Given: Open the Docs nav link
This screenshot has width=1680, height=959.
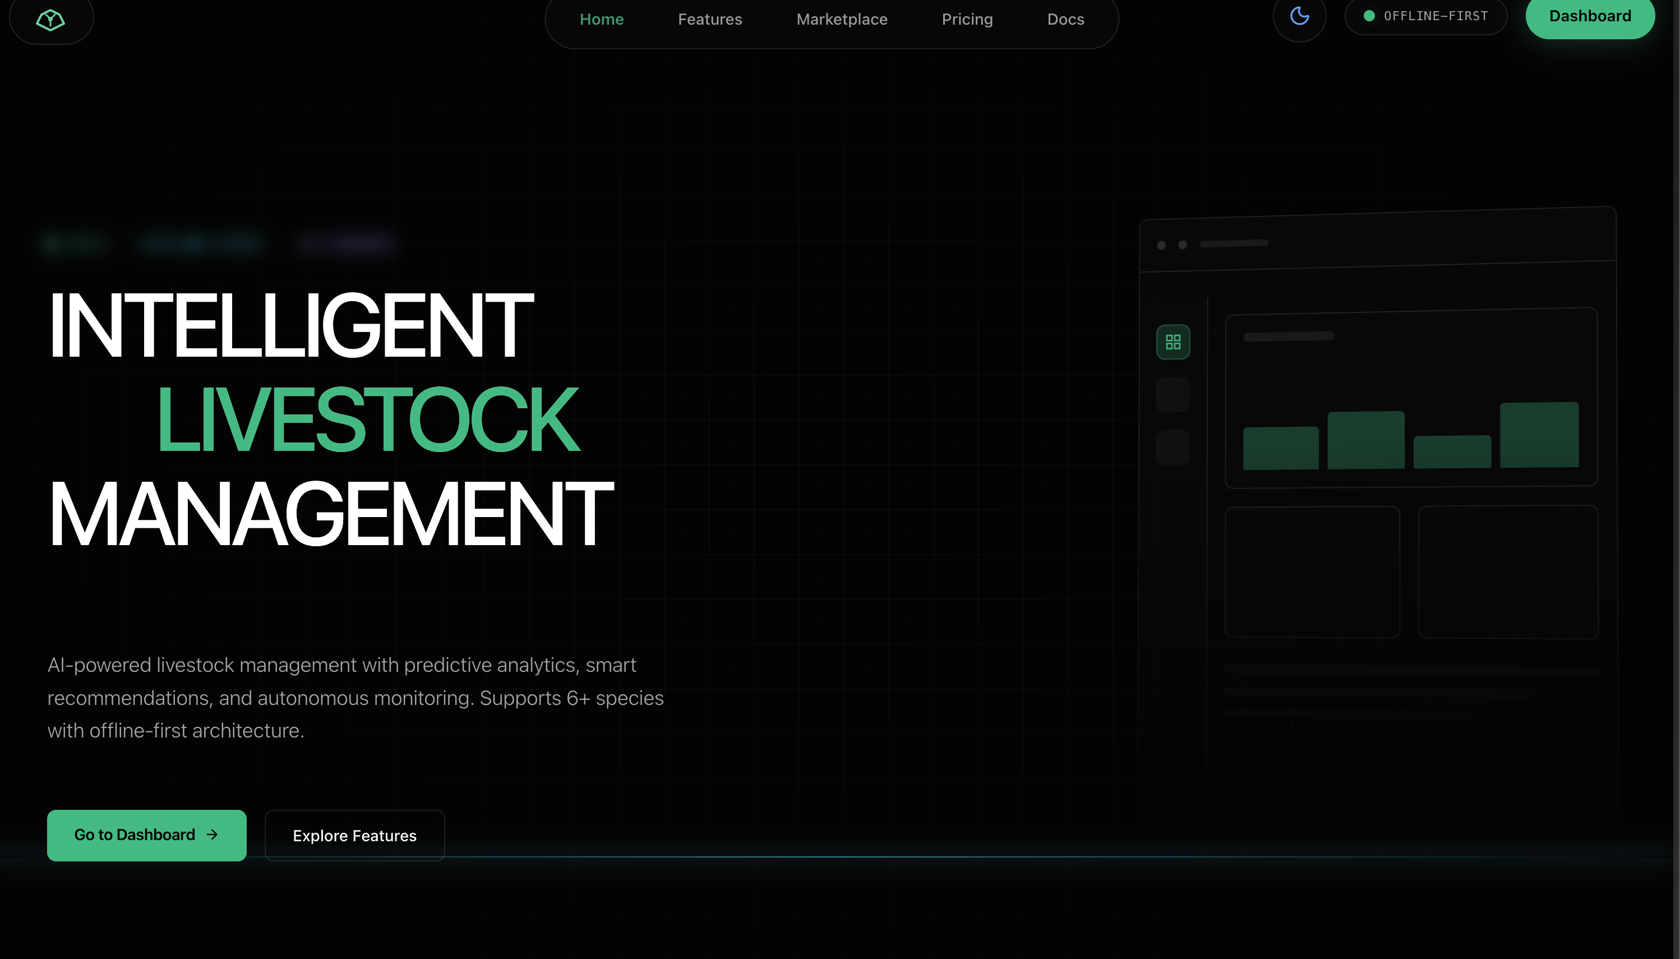Looking at the screenshot, I should click(1065, 20).
